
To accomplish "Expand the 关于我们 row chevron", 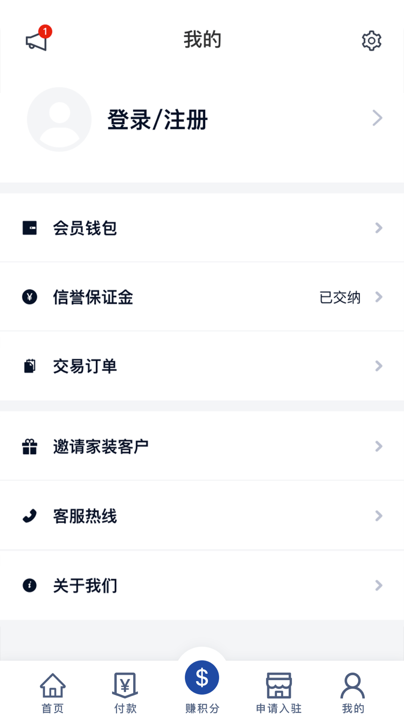I will pyautogui.click(x=379, y=585).
